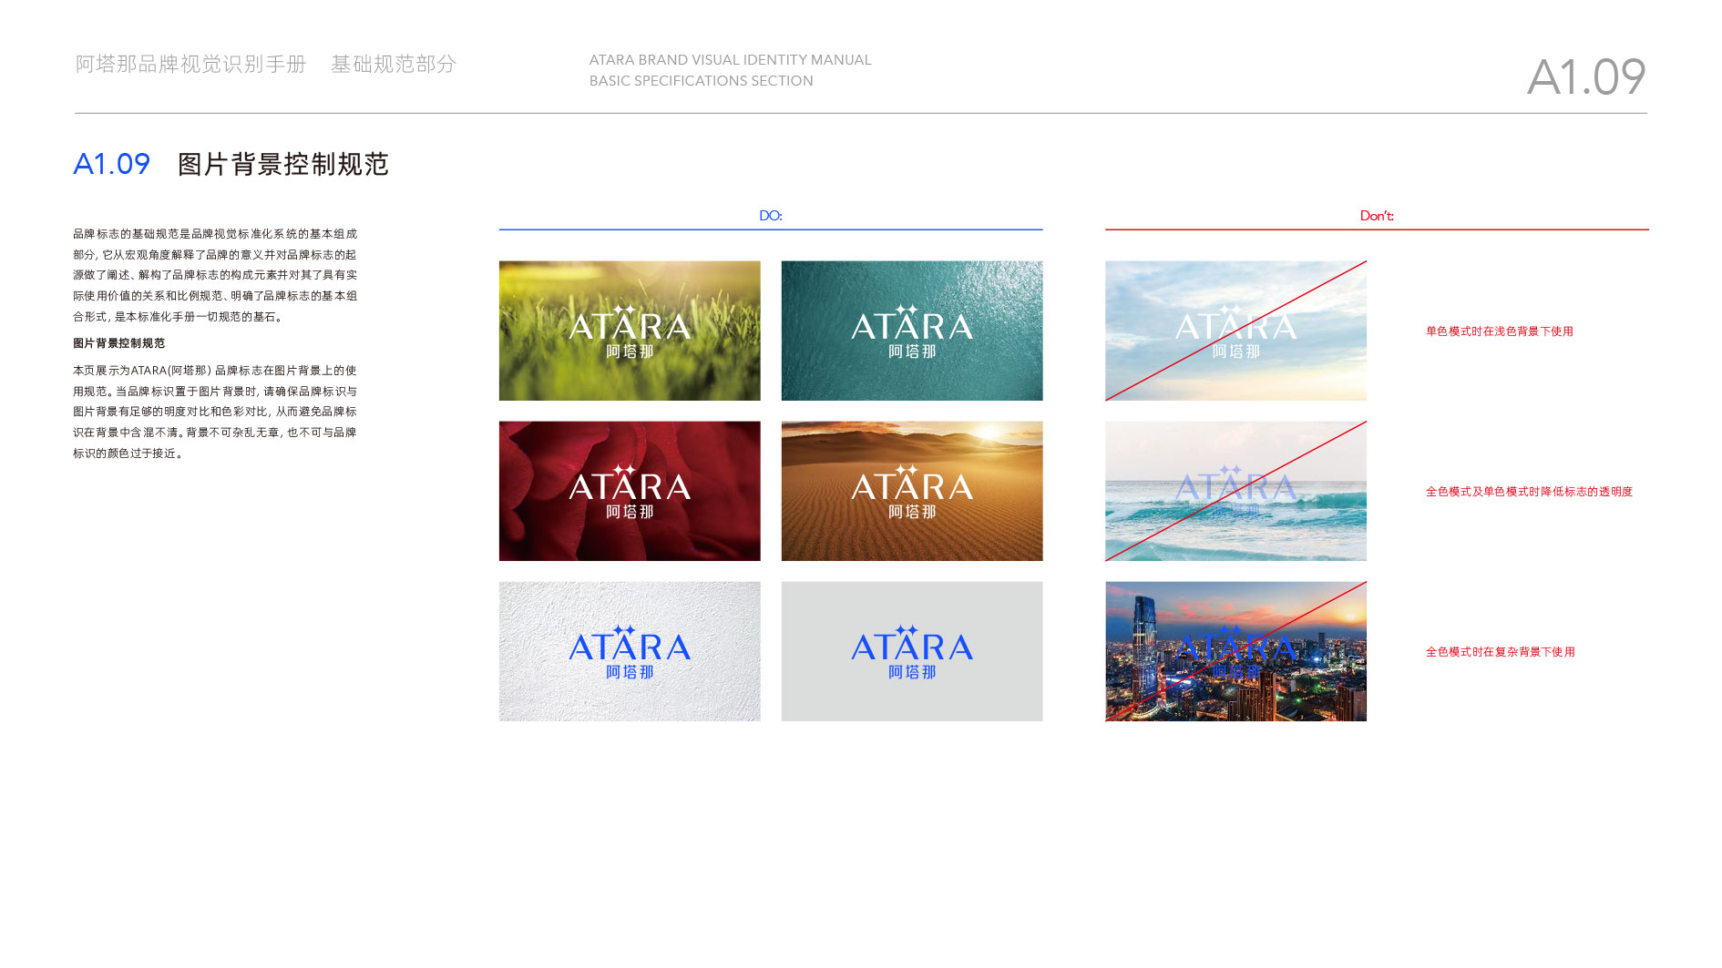Click the red 'Don't:' section label
The width and height of the screenshot is (1722, 968).
click(1377, 216)
